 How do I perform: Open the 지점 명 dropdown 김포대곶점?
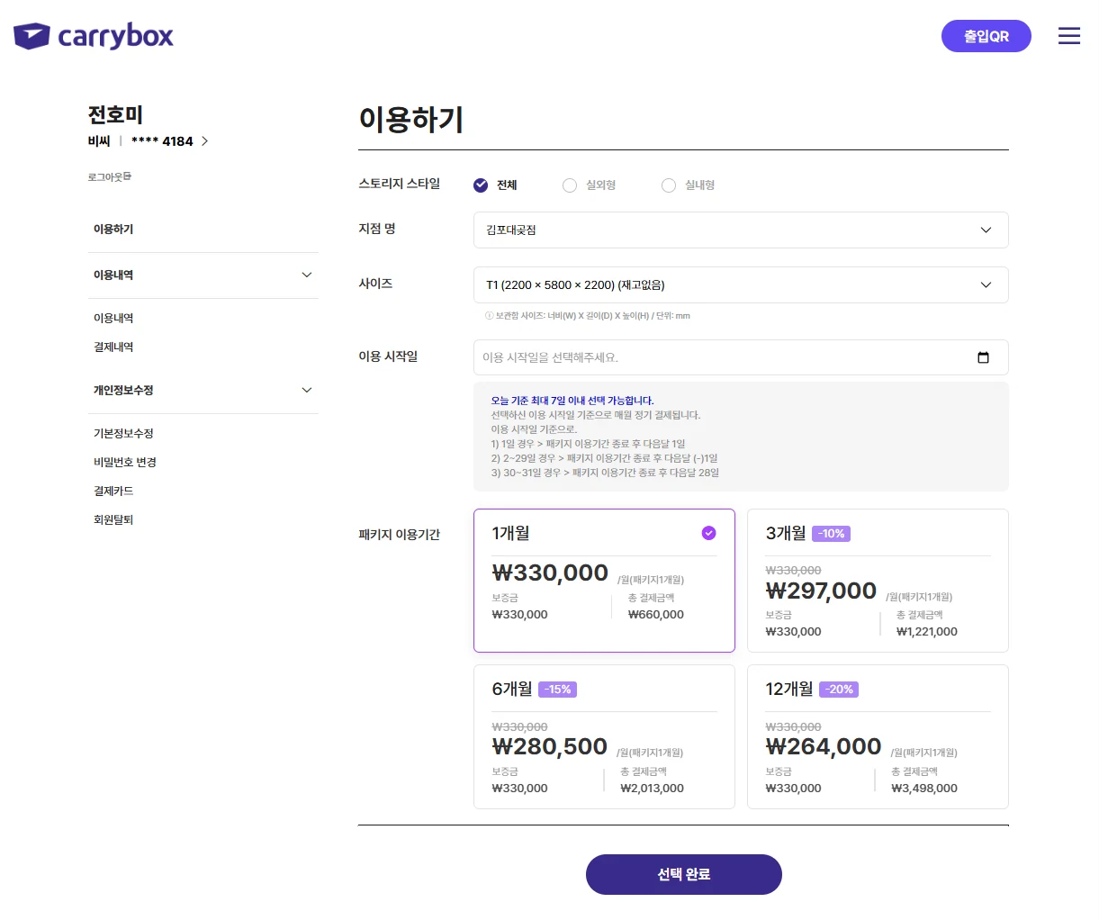pos(741,230)
